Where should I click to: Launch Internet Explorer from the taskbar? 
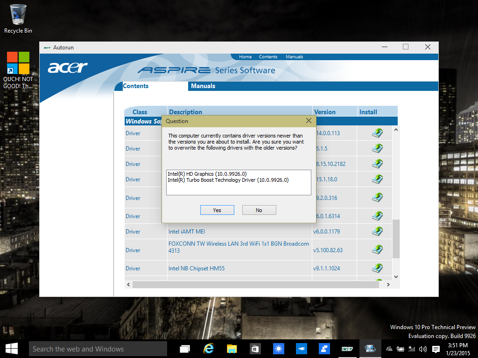(x=208, y=349)
